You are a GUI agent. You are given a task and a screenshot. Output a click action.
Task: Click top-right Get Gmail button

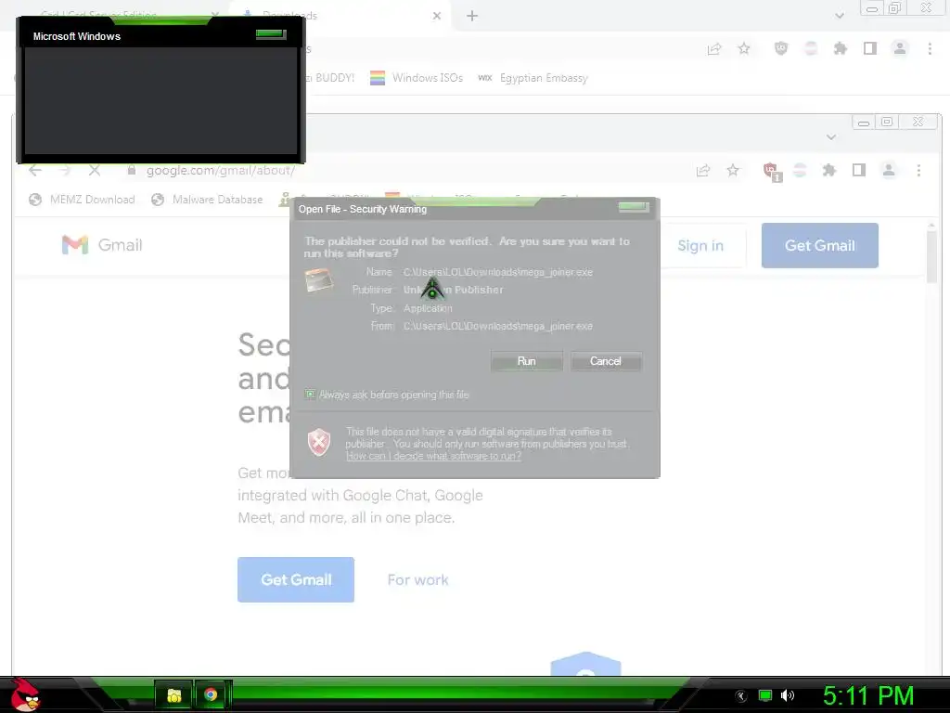click(x=820, y=245)
